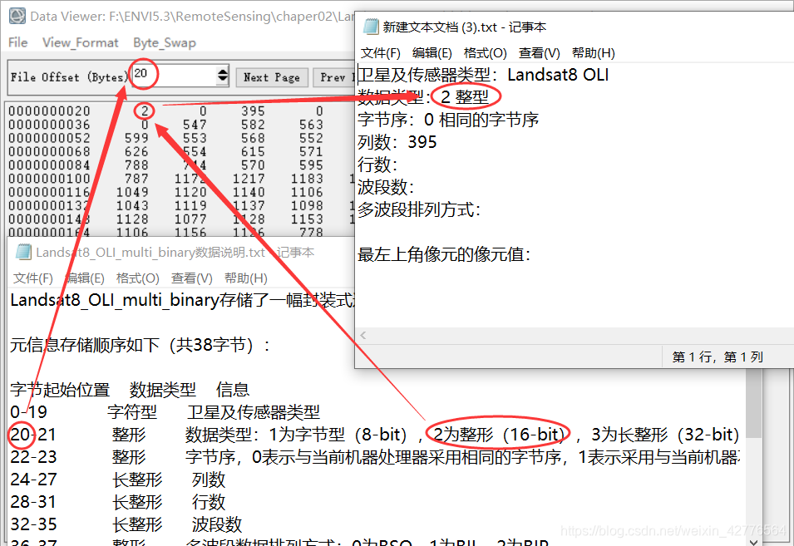Viewport: 794px width, 546px height.
Task: Click the 28-31 长整形 行数 row
Action: pos(118,502)
